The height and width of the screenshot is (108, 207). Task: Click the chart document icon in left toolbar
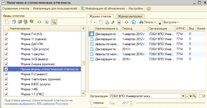pos(47,22)
